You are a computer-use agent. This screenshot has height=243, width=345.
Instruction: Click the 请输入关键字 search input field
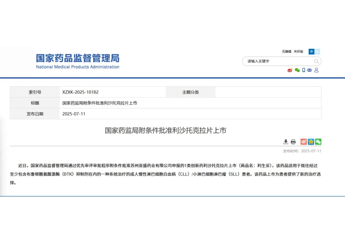coord(277,61)
